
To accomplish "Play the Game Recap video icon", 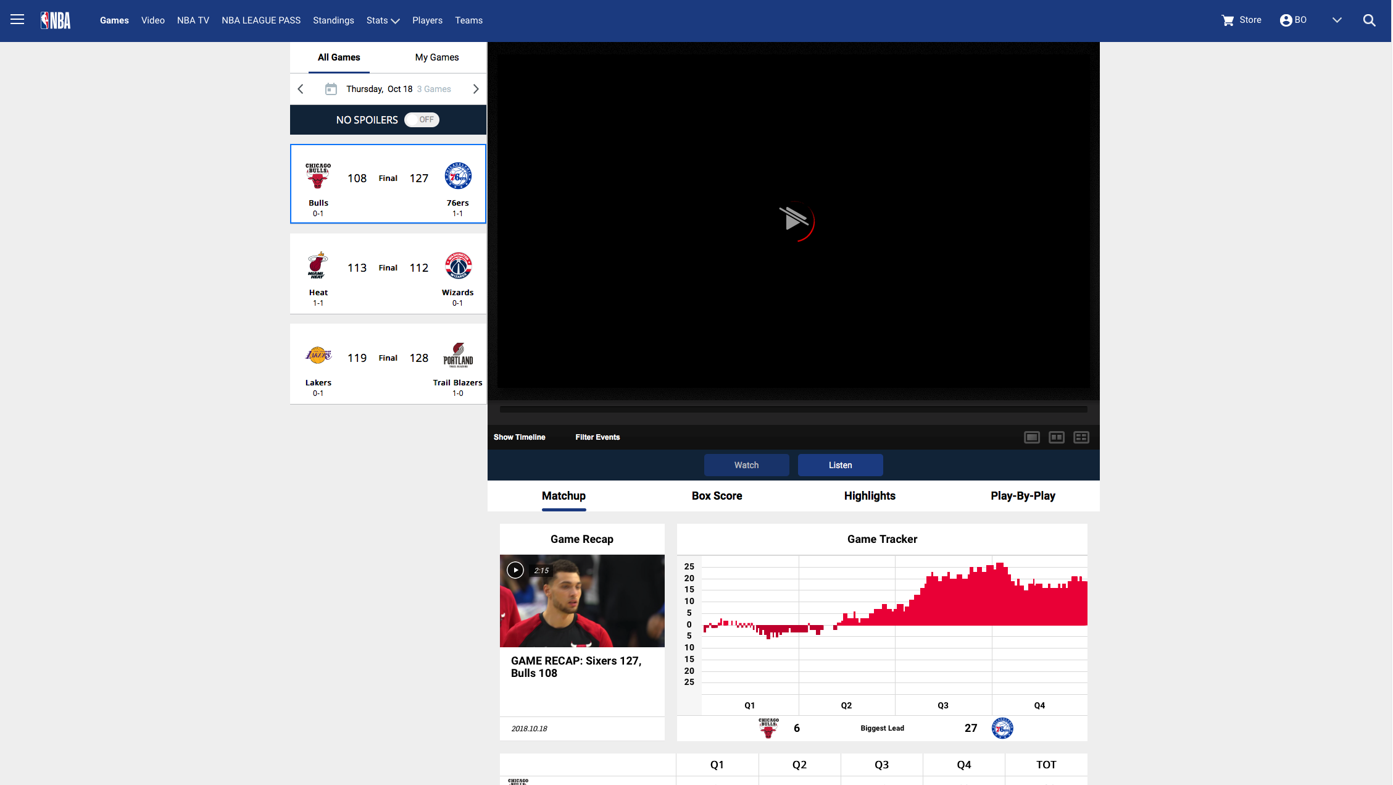I will tap(515, 570).
